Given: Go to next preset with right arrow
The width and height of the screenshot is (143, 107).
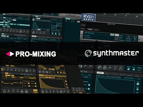Looking at the screenshot, I should click(x=113, y=35).
